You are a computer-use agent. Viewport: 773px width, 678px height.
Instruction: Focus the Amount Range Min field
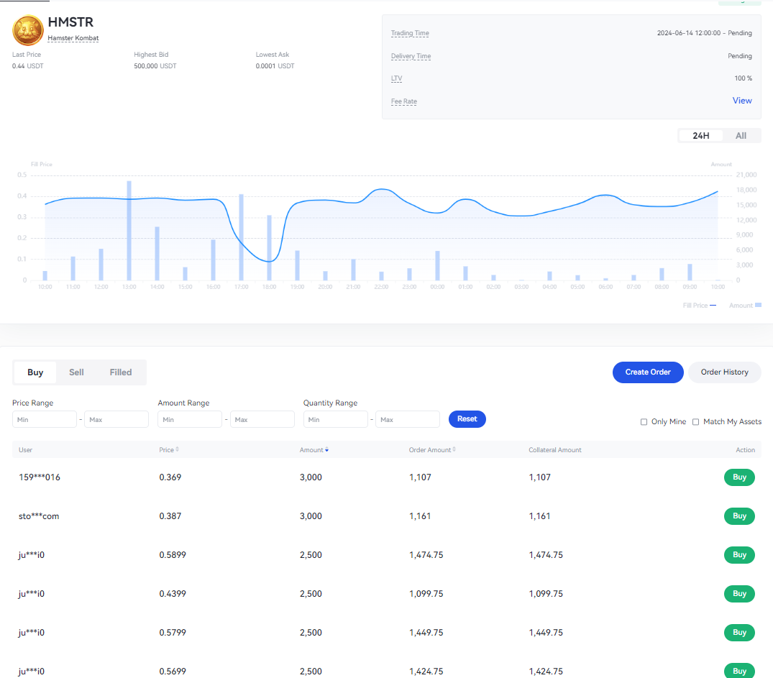[x=190, y=420]
